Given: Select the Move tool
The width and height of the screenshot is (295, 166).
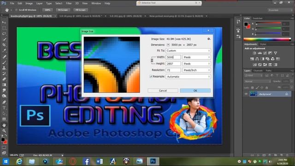Looking at the screenshot, I should coord(4,23).
